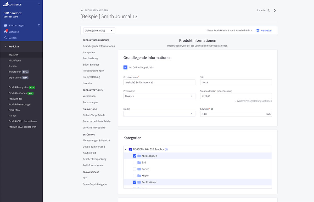The height and width of the screenshot is (202, 314).
Task: Go to next product with the right arrow
Action: point(274,10)
